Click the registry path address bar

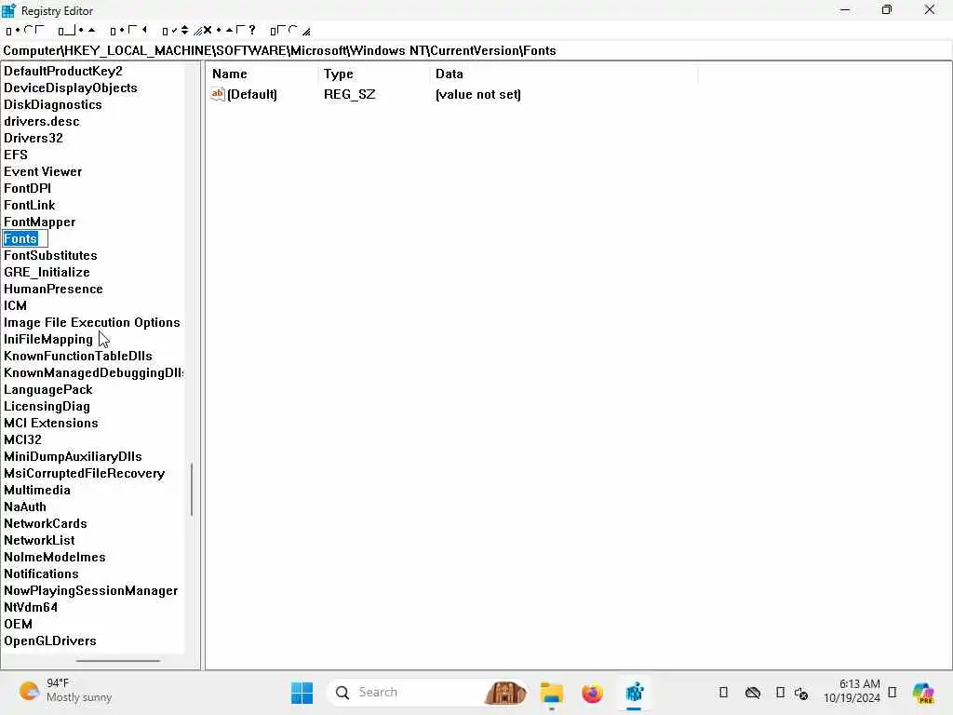476,50
